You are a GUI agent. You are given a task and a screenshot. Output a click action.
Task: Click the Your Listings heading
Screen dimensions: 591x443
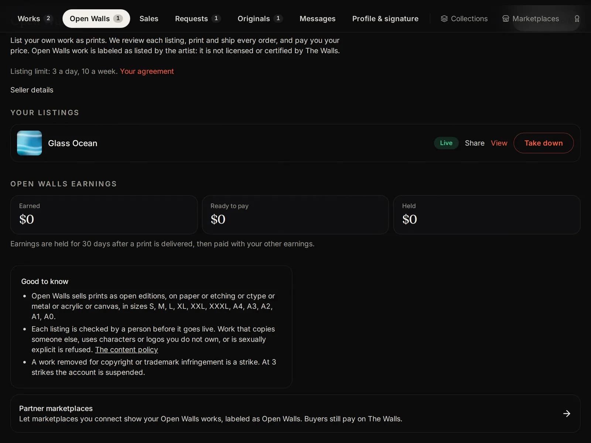point(45,113)
